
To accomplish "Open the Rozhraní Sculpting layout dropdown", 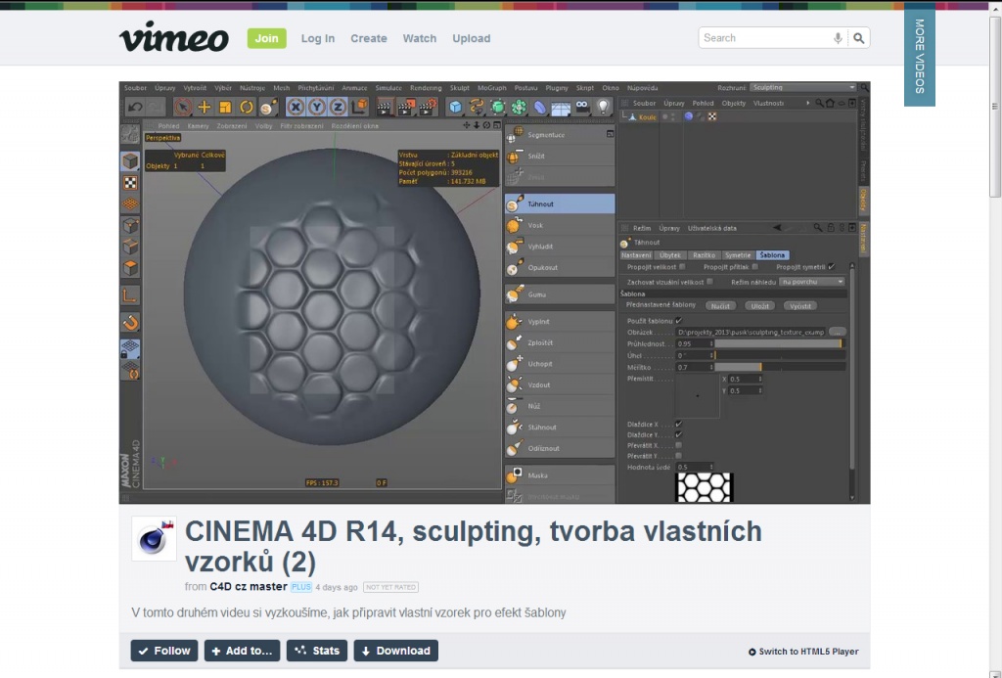I will click(x=802, y=87).
